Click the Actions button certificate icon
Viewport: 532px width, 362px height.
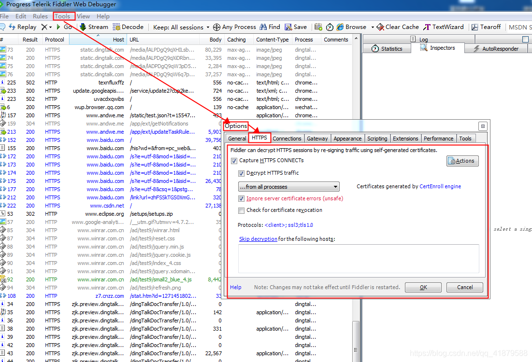452,161
